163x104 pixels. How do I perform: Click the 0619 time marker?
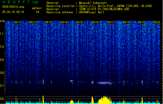pos(141,22)
